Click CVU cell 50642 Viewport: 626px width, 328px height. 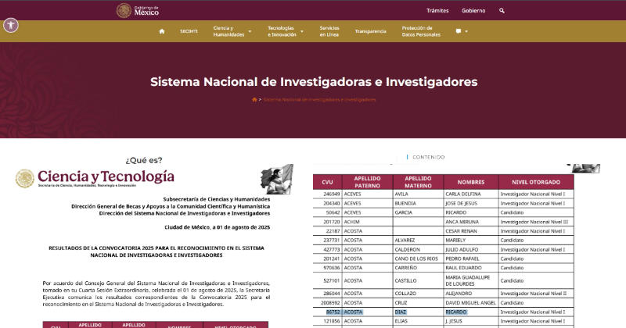coord(333,212)
